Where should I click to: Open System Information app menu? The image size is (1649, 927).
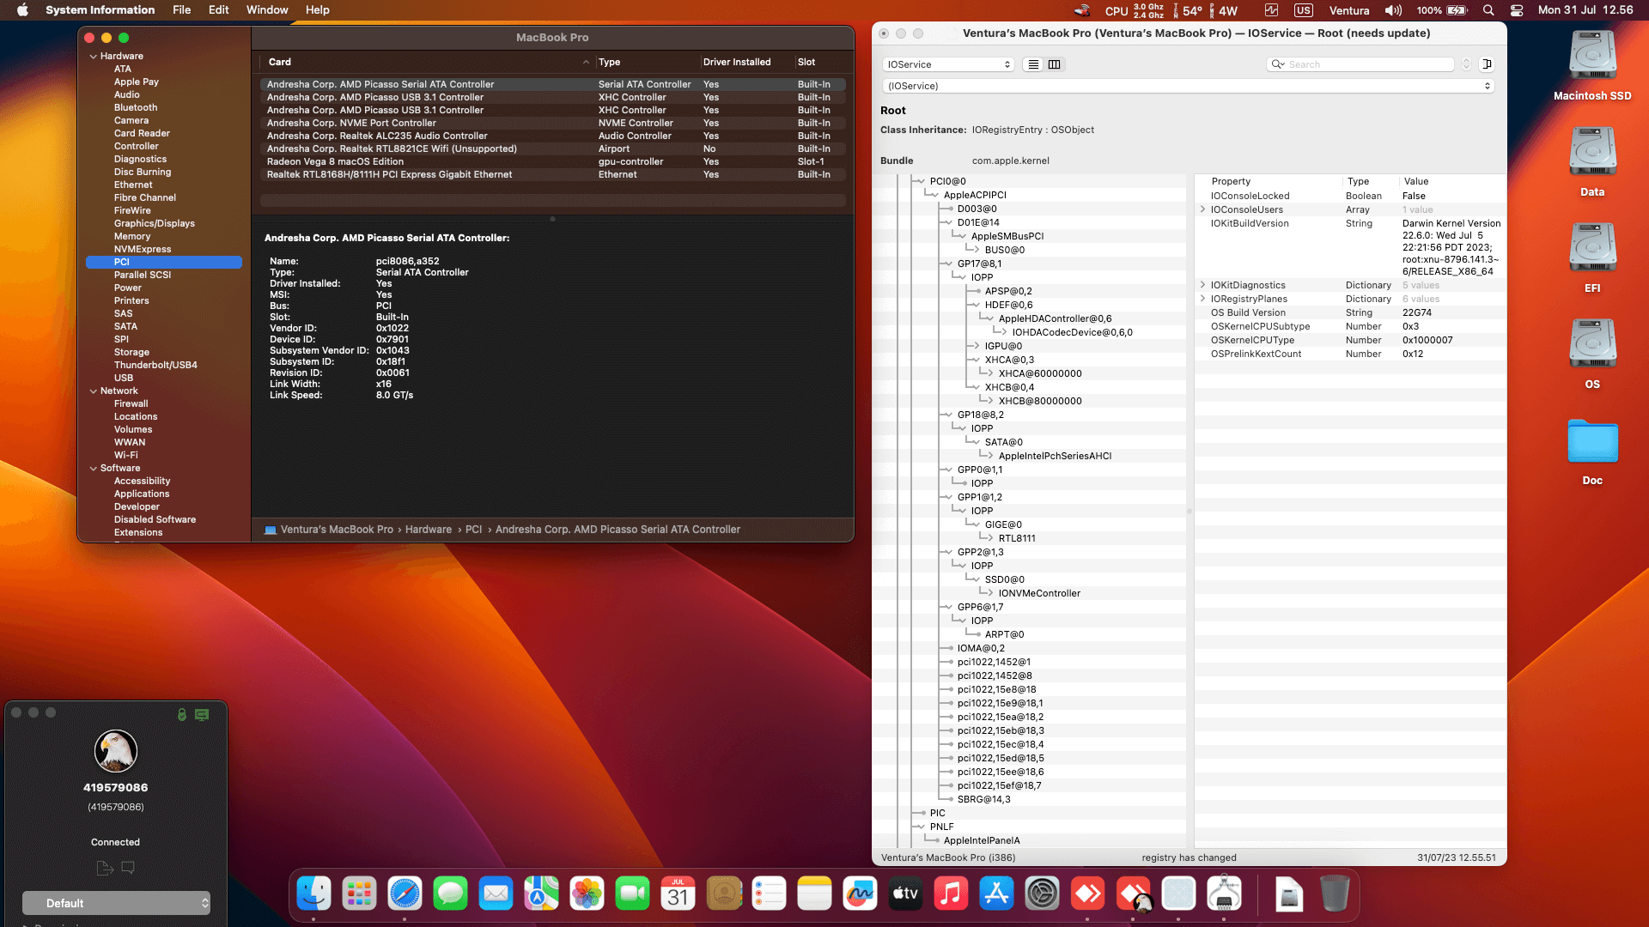point(100,10)
